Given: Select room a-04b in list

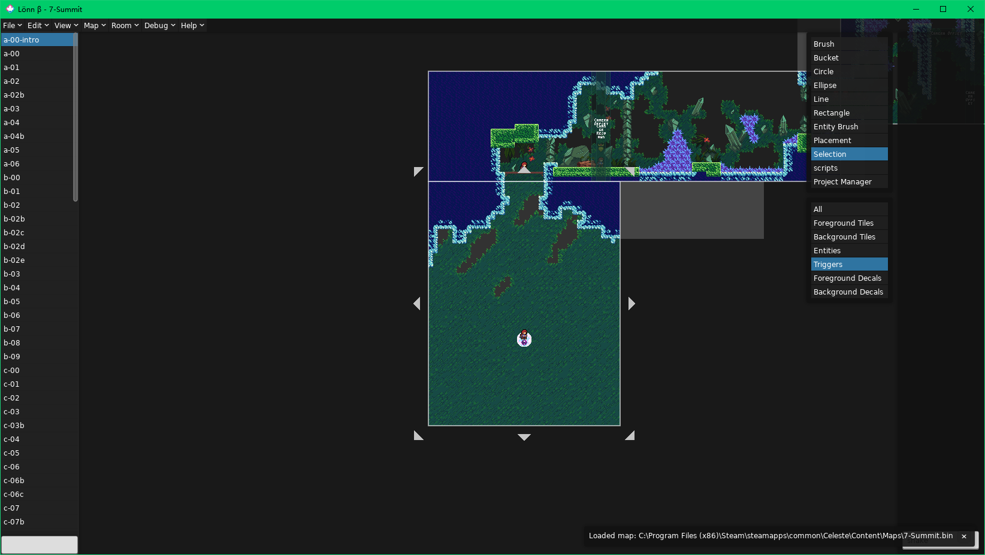Looking at the screenshot, I should [x=37, y=137].
